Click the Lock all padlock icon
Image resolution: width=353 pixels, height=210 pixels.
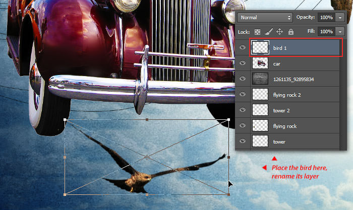pos(291,32)
